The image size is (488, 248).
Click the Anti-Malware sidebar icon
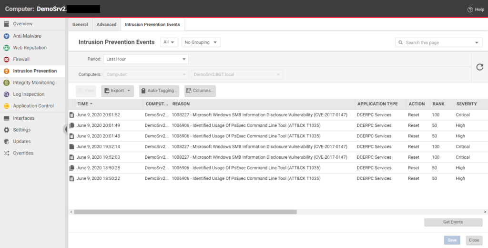coord(7,36)
